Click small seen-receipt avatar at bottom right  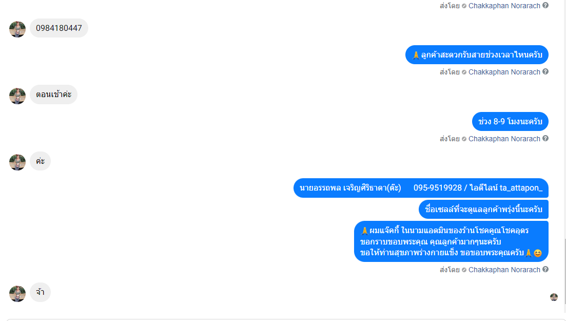[x=554, y=297]
